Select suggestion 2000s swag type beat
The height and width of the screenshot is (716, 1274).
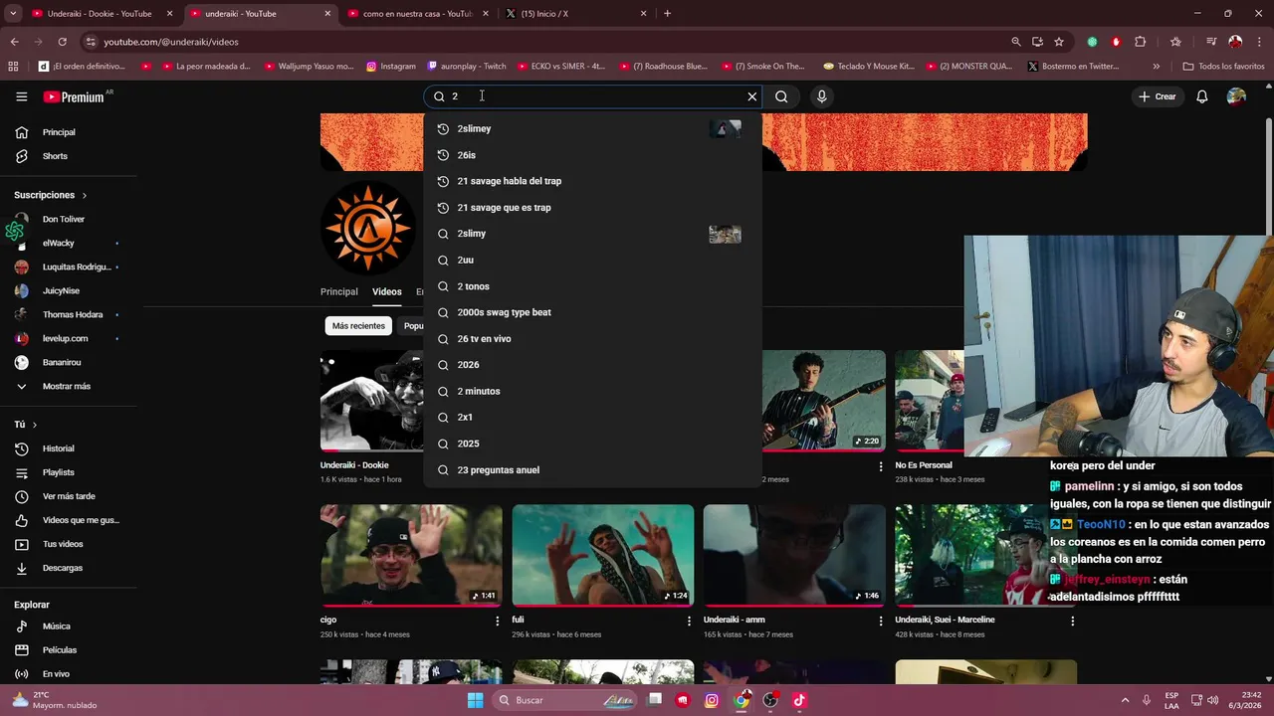(593, 312)
